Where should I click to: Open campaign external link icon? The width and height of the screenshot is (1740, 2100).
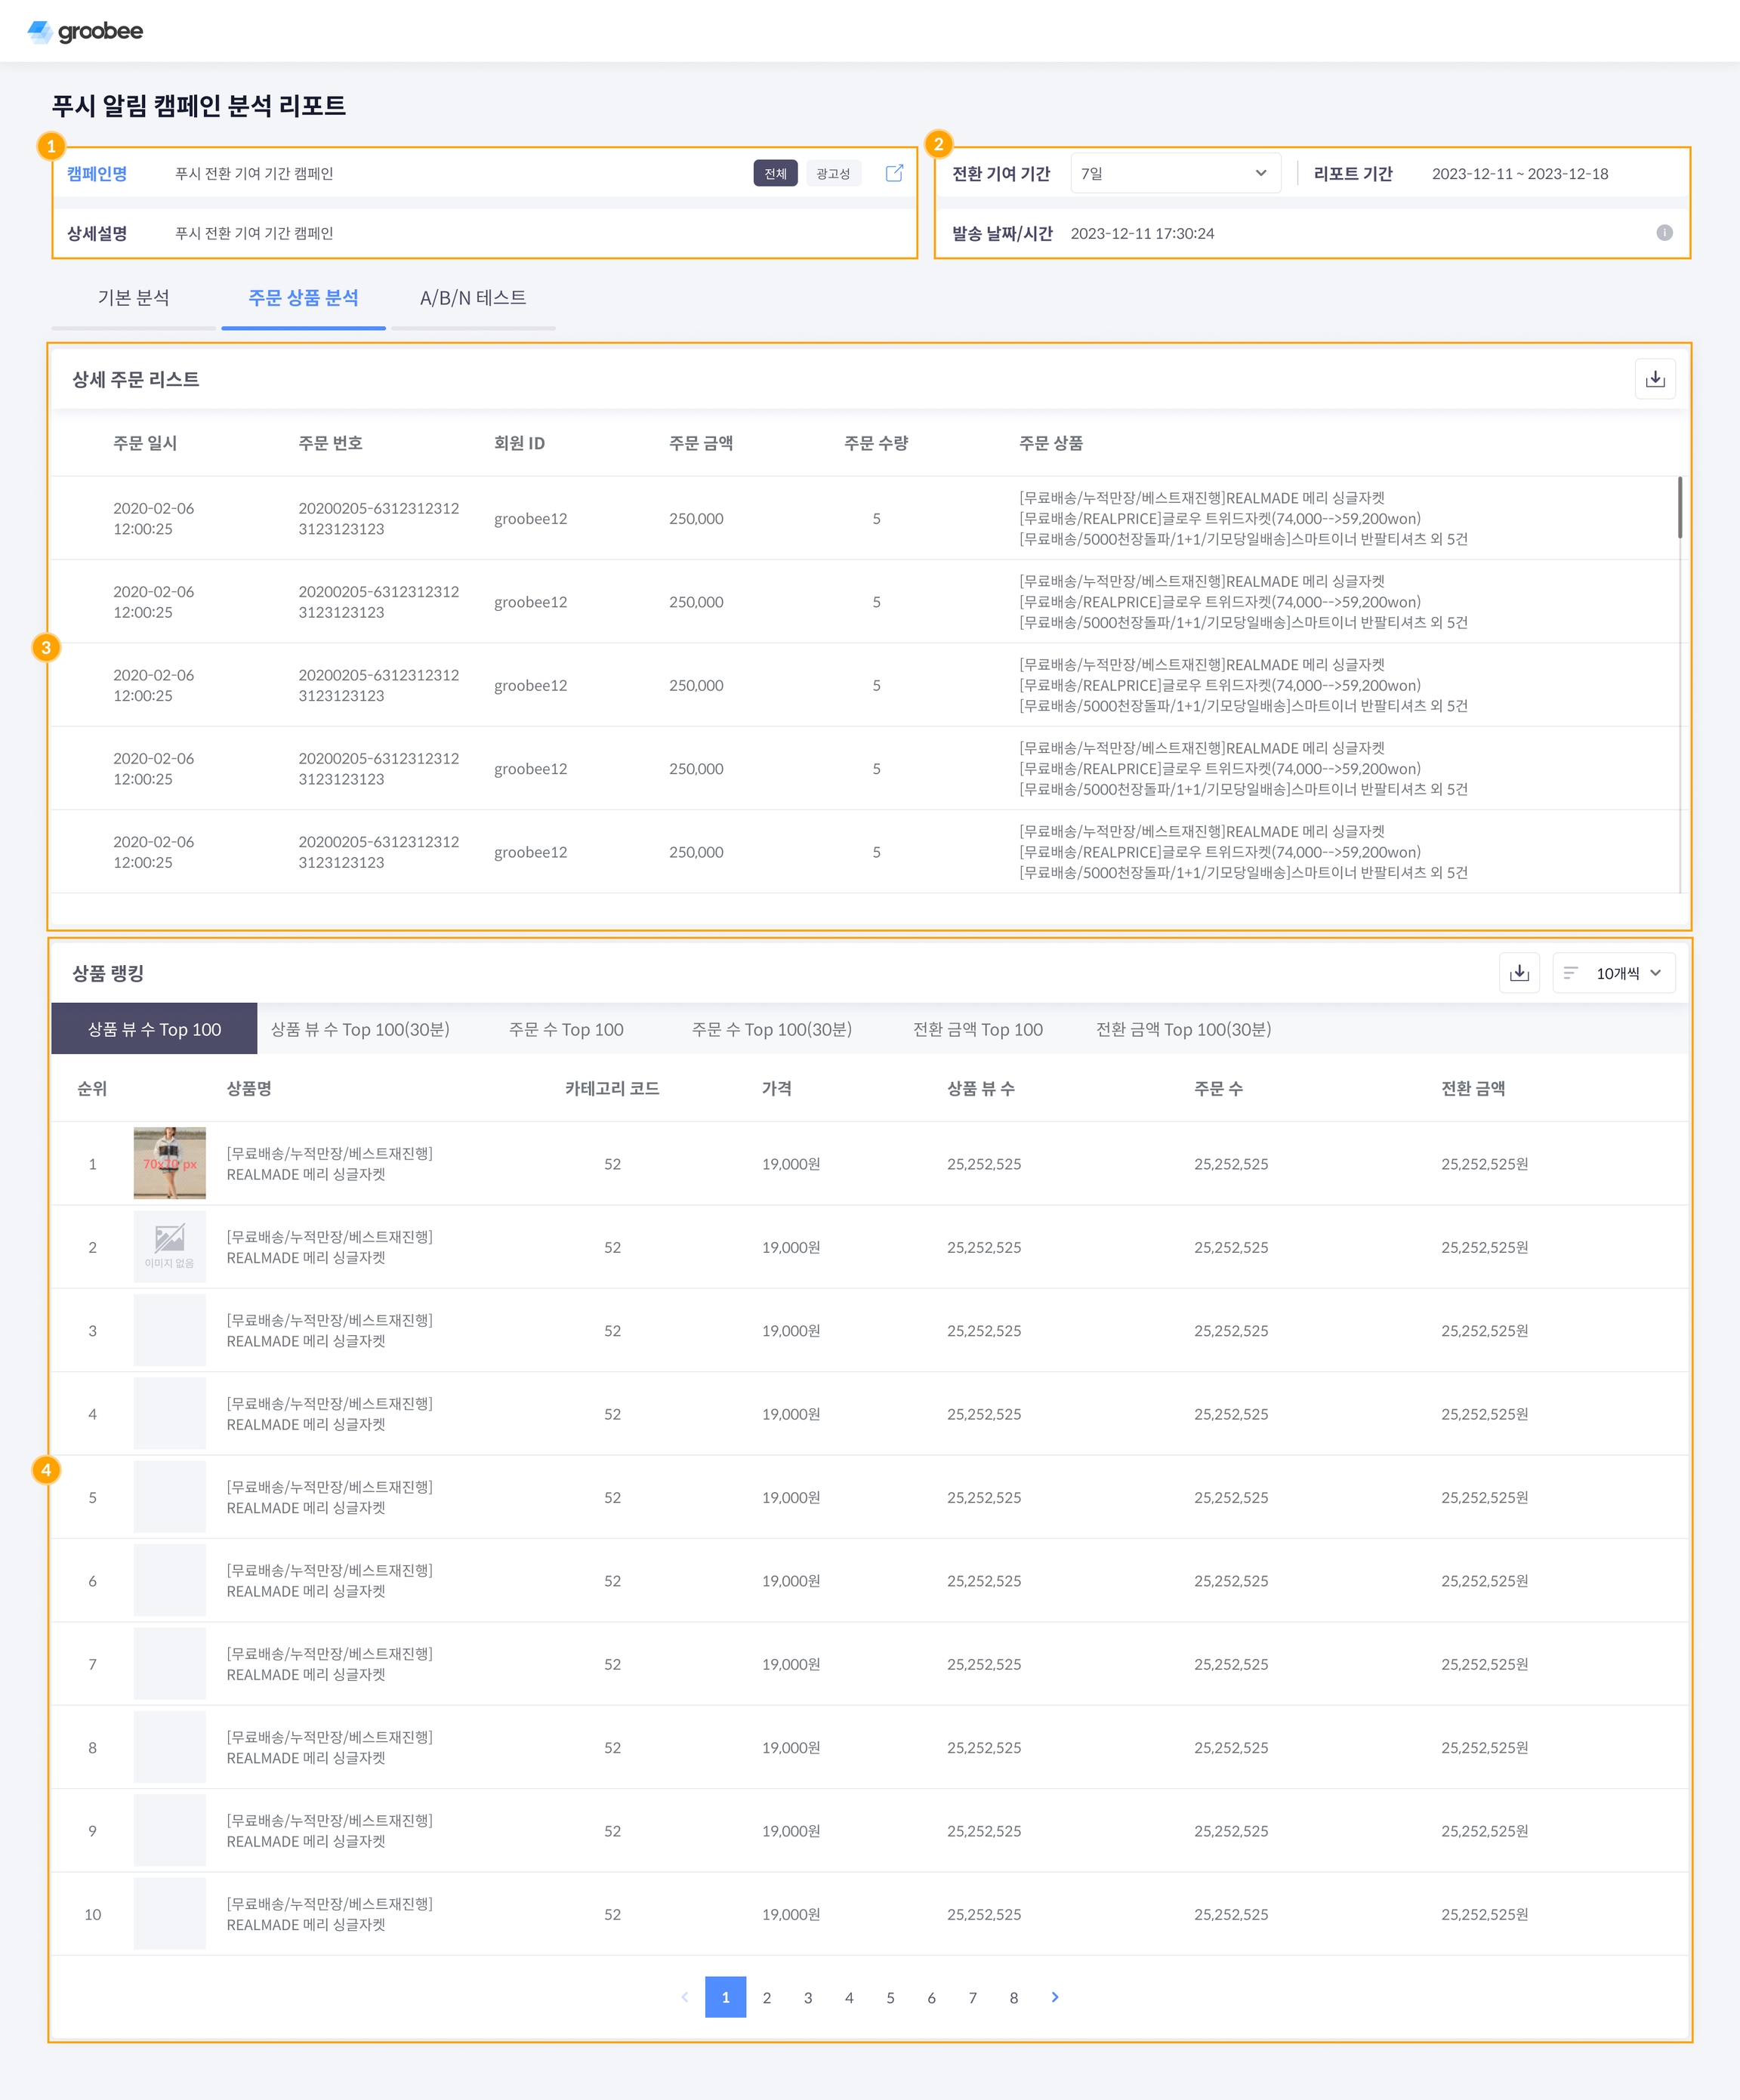tap(894, 173)
